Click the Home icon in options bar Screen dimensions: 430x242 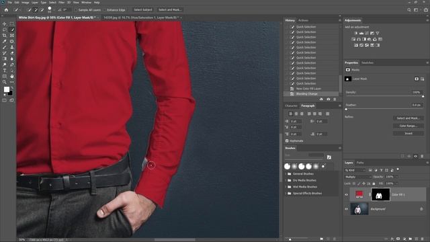click(6, 10)
